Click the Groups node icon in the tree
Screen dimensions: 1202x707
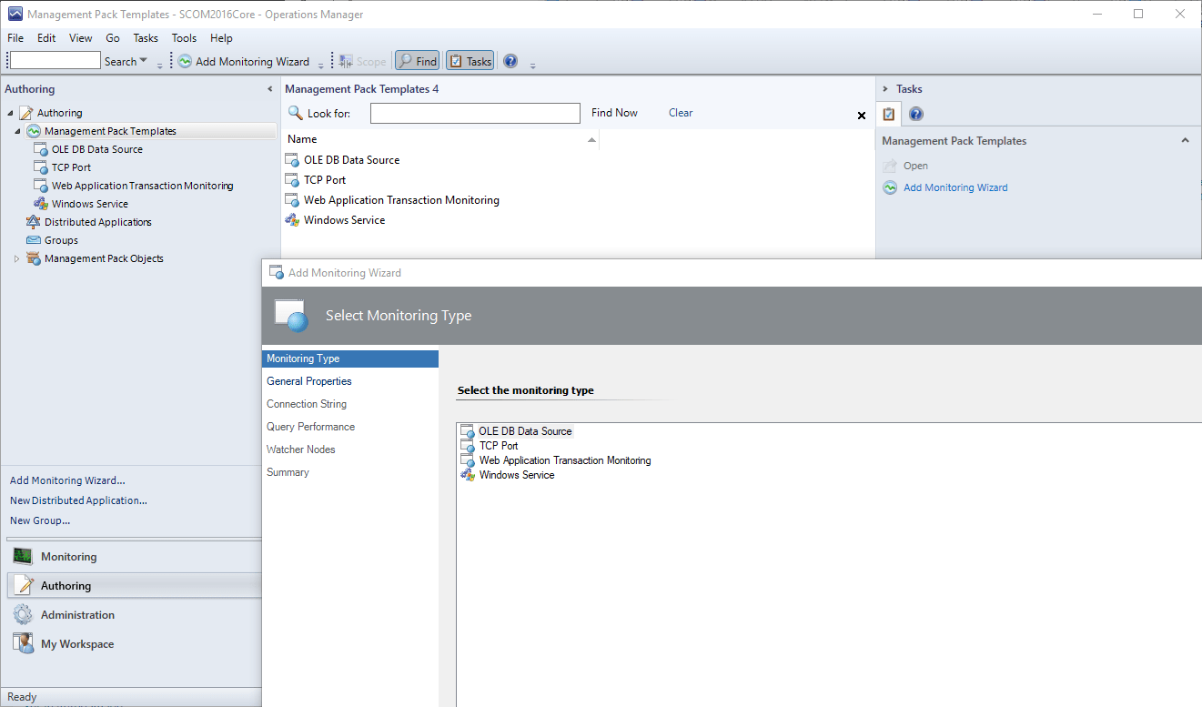[x=34, y=240]
